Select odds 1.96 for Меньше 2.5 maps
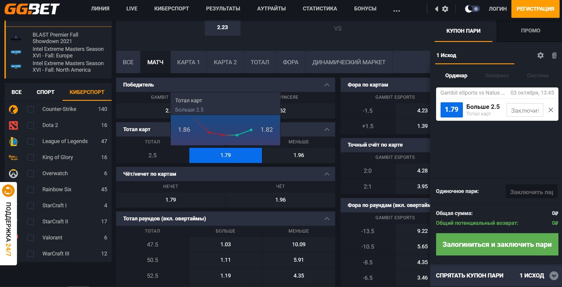 coord(299,155)
